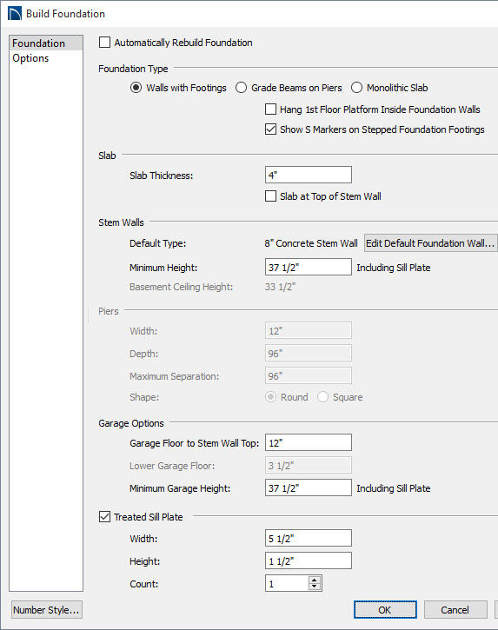Screen dimensions: 498x630
Task: Click the Chief Architect app icon in title bar
Action: coord(15,13)
